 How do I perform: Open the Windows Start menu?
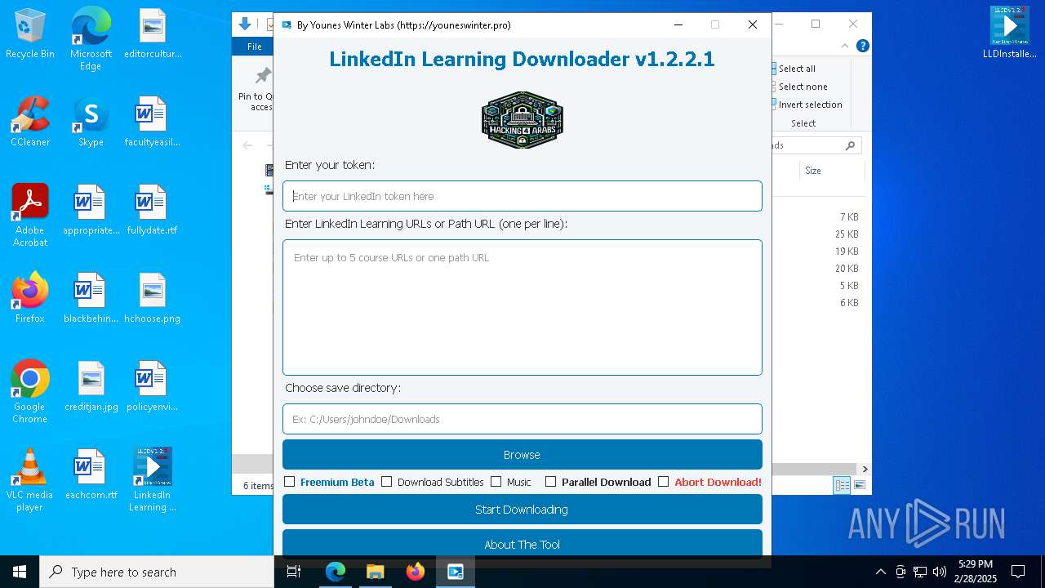point(20,572)
